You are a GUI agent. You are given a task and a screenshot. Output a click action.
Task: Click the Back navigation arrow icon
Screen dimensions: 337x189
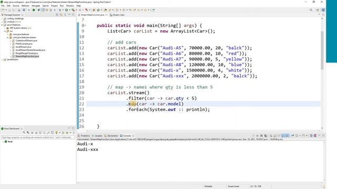click(139, 10)
